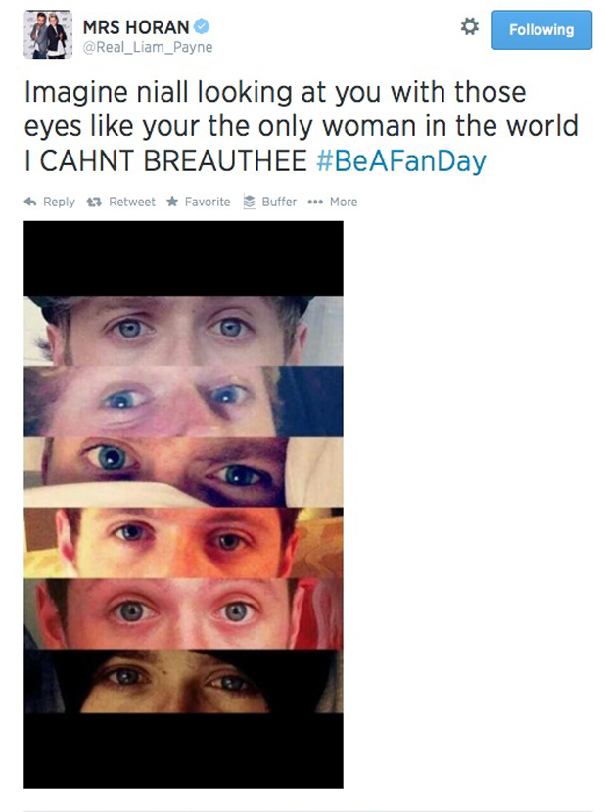
Task: Click the top eyes strip with the hat
Action: 183,331
